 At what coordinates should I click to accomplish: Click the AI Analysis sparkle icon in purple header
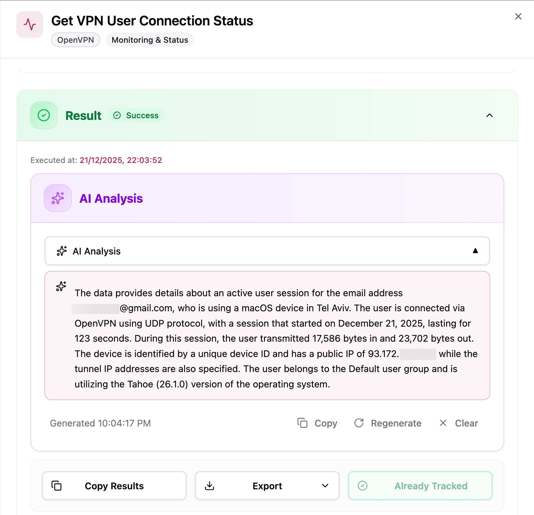point(57,198)
